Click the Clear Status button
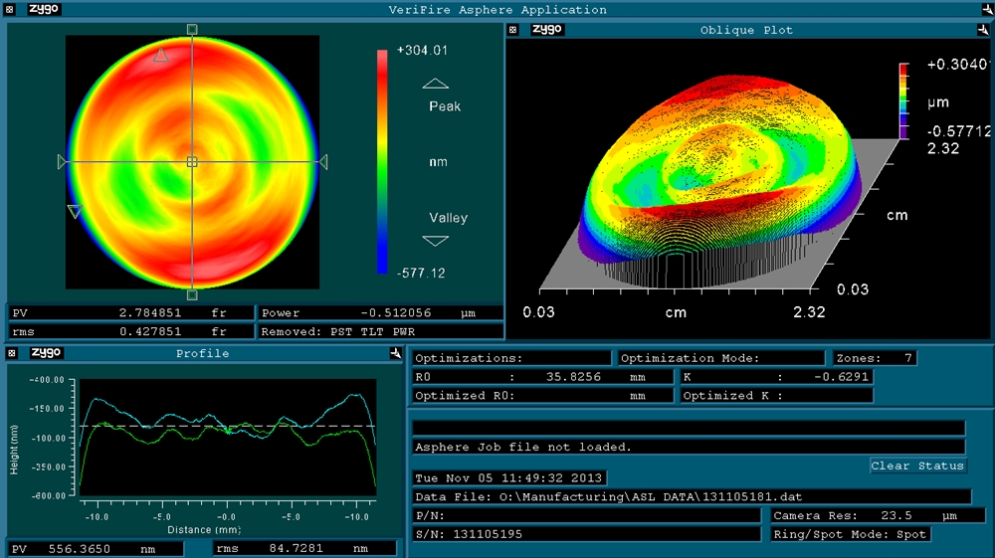This screenshot has width=995, height=558. tap(917, 465)
